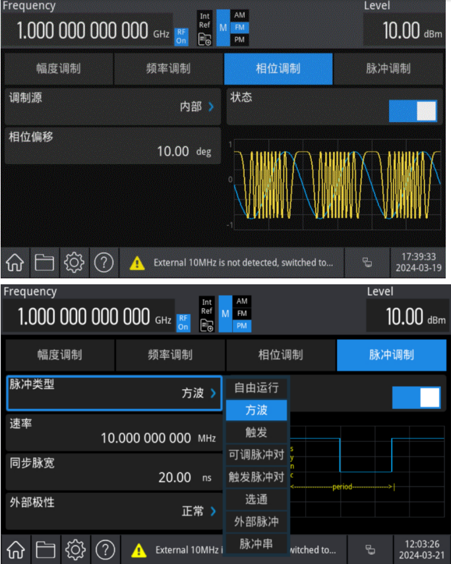This screenshot has width=451, height=564.
Task: Toggle the 状态 switch in phase modulation
Action: [x=413, y=110]
